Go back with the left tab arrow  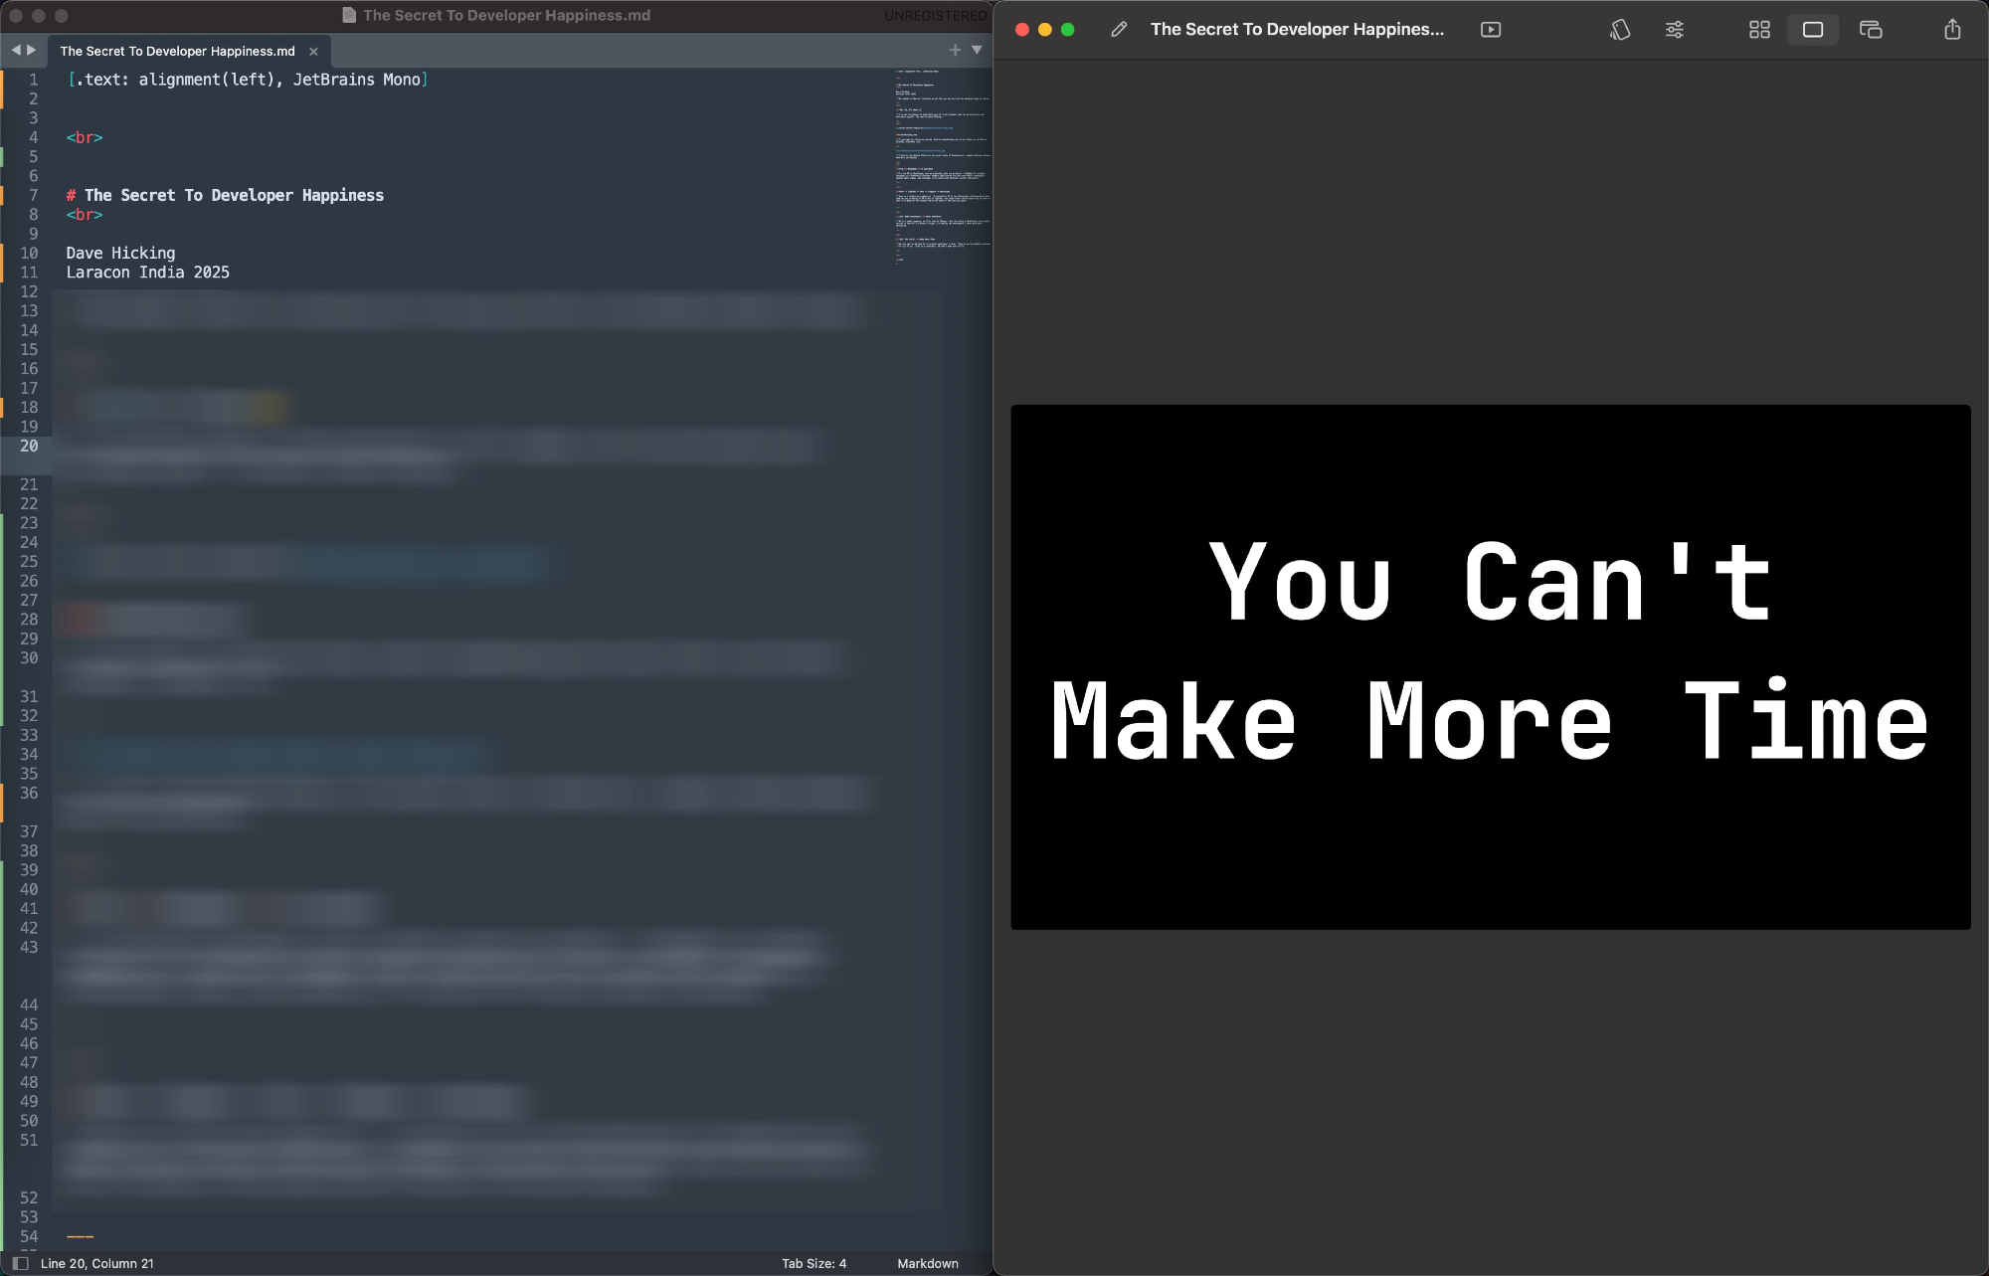coord(15,50)
